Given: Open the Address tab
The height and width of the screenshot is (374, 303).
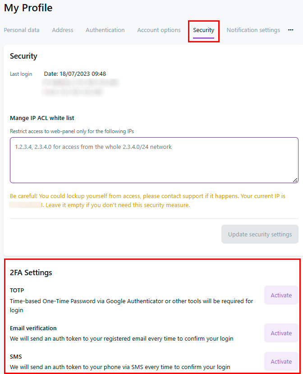Looking at the screenshot, I should pyautogui.click(x=63, y=30).
